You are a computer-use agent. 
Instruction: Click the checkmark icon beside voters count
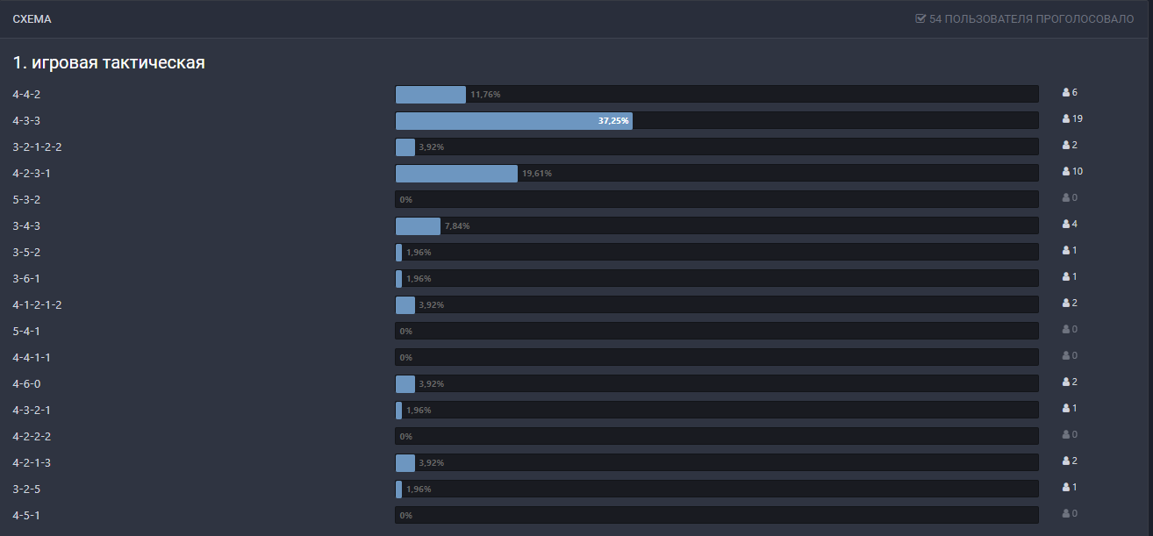[920, 18]
